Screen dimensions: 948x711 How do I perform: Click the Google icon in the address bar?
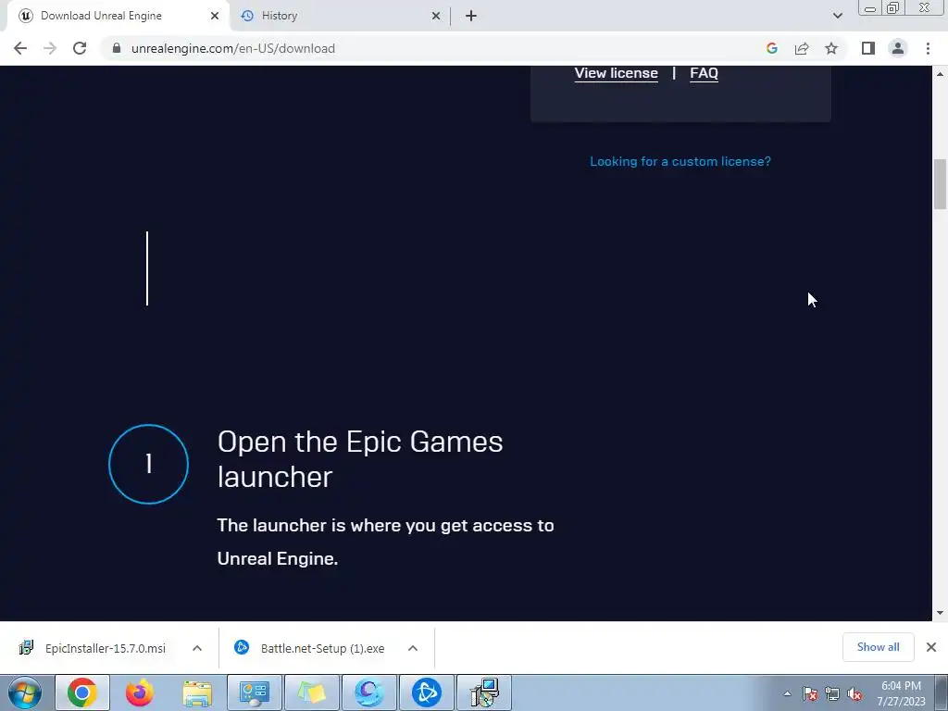click(x=771, y=48)
